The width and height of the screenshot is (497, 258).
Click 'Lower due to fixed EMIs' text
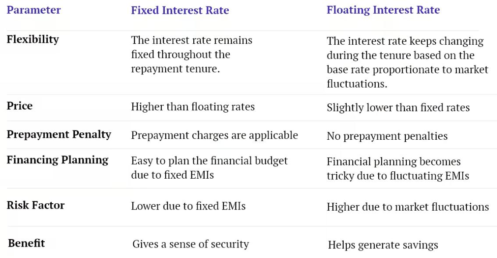tap(188, 206)
